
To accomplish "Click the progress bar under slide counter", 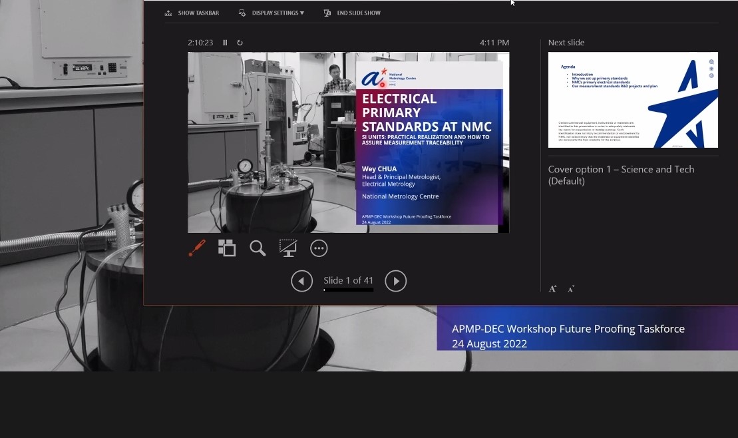I will [x=348, y=290].
